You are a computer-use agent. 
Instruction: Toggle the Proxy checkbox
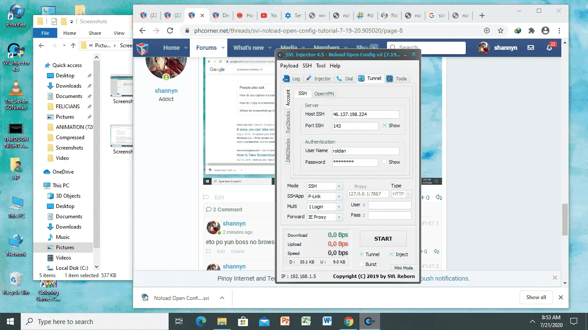point(350,186)
